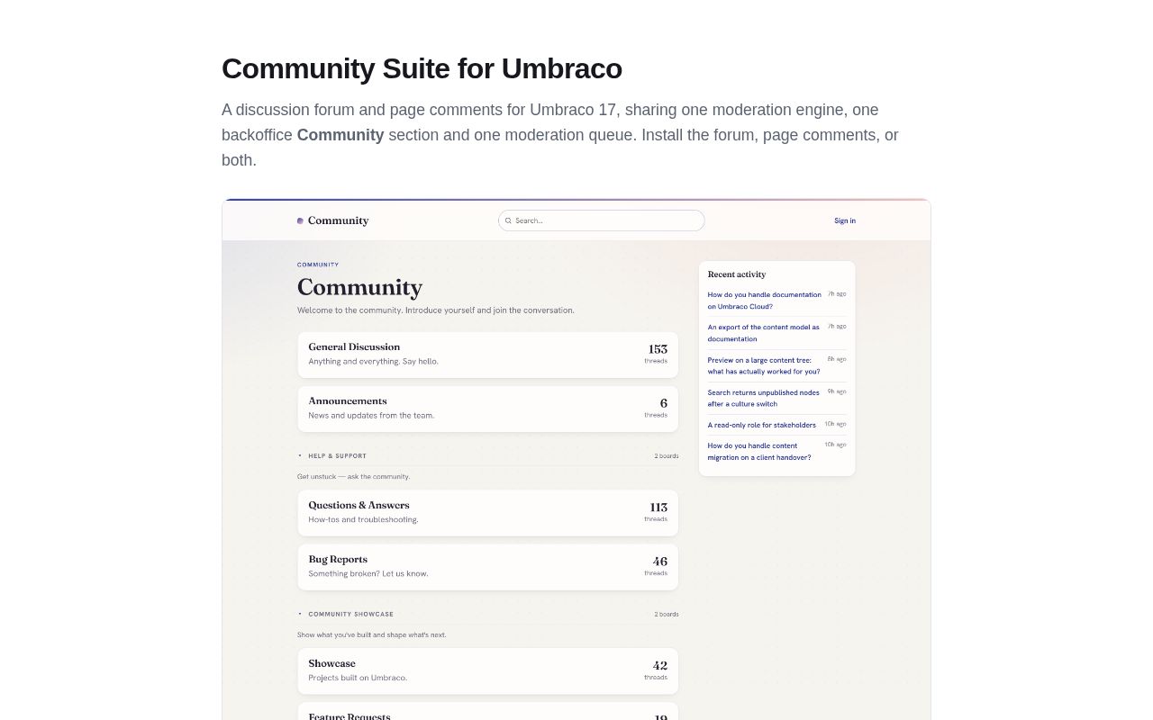Click the 153 threads count
This screenshot has height=720, width=1153.
coord(657,353)
